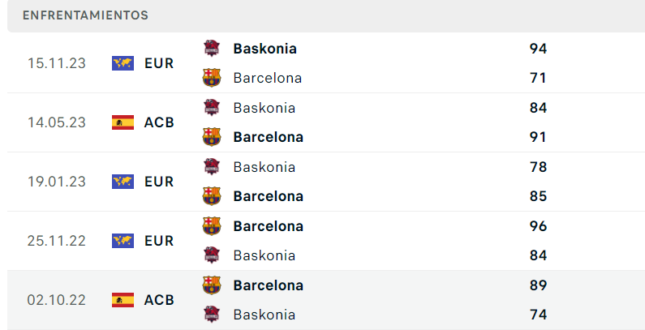Click Baskonia logo in 19.01.23 match
The height and width of the screenshot is (330, 645).
(212, 167)
